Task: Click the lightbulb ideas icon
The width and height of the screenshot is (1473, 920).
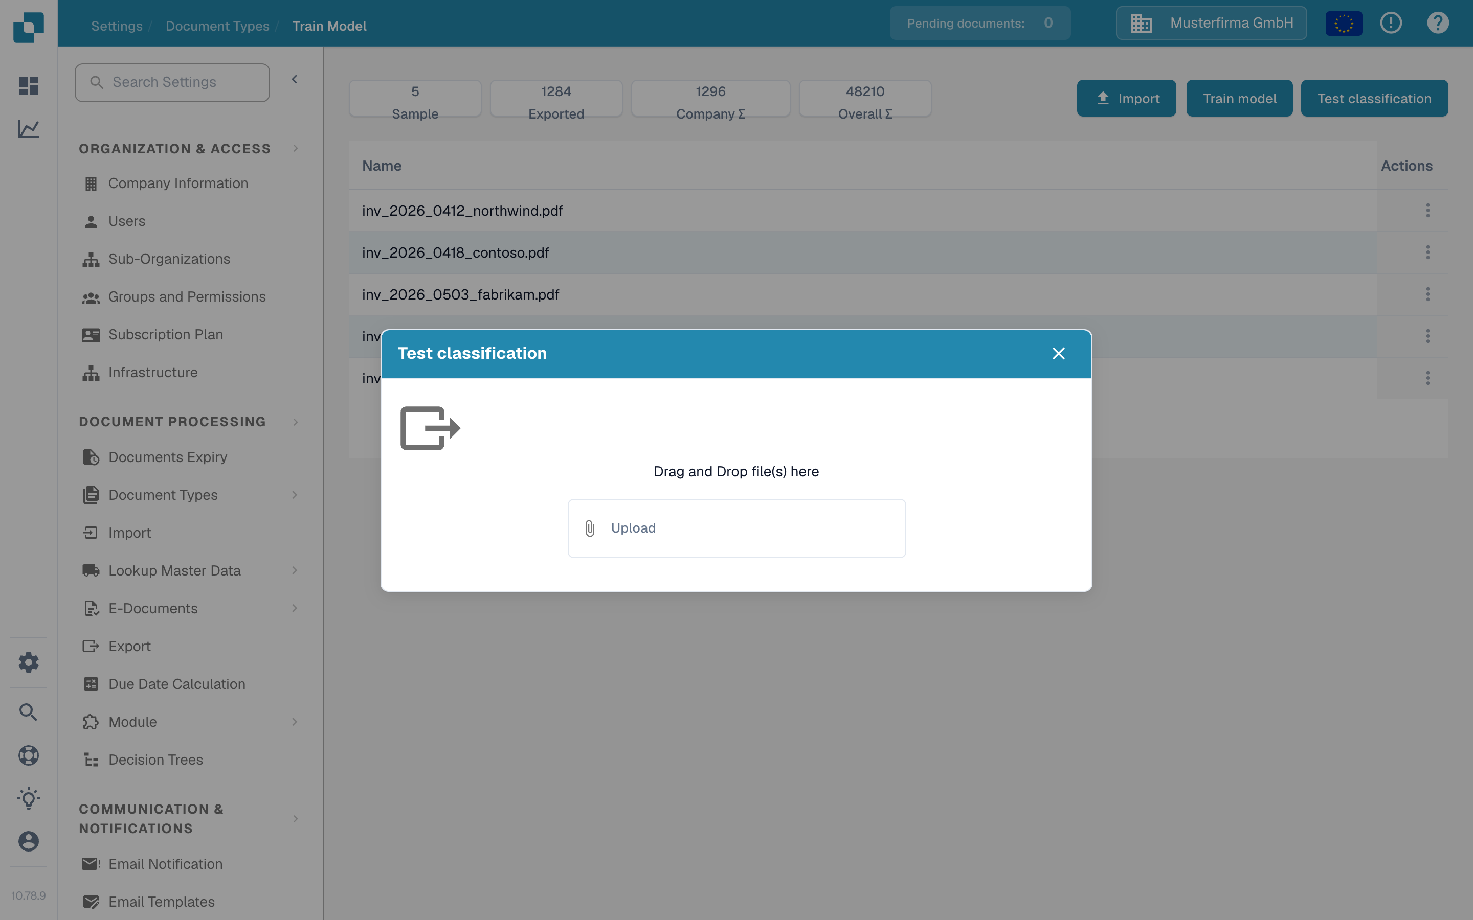Action: click(29, 798)
